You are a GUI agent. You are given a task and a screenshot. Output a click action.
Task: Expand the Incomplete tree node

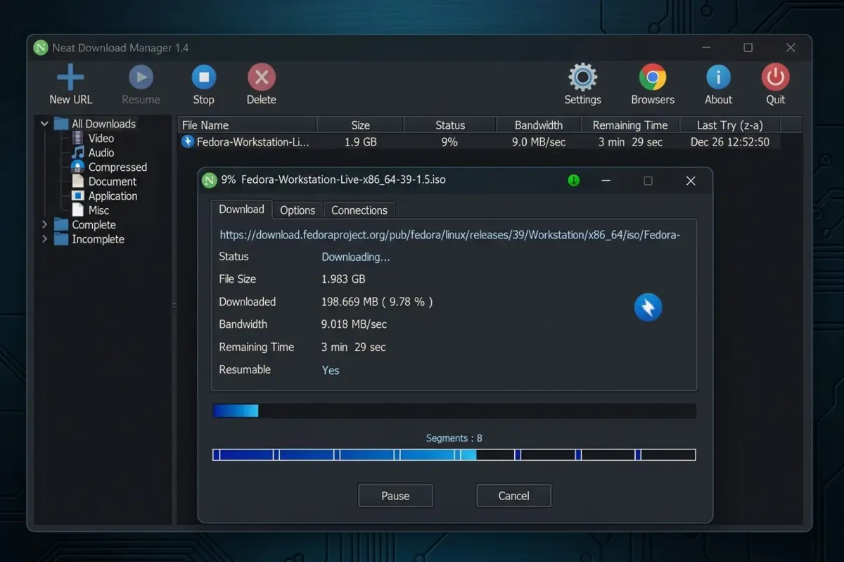(44, 239)
